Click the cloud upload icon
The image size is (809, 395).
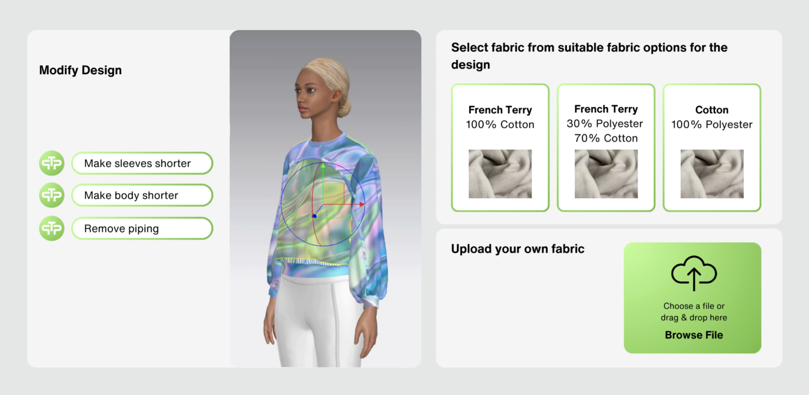coord(694,273)
